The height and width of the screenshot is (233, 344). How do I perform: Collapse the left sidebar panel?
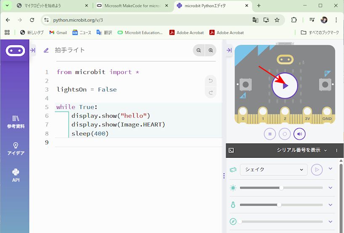coord(33,50)
